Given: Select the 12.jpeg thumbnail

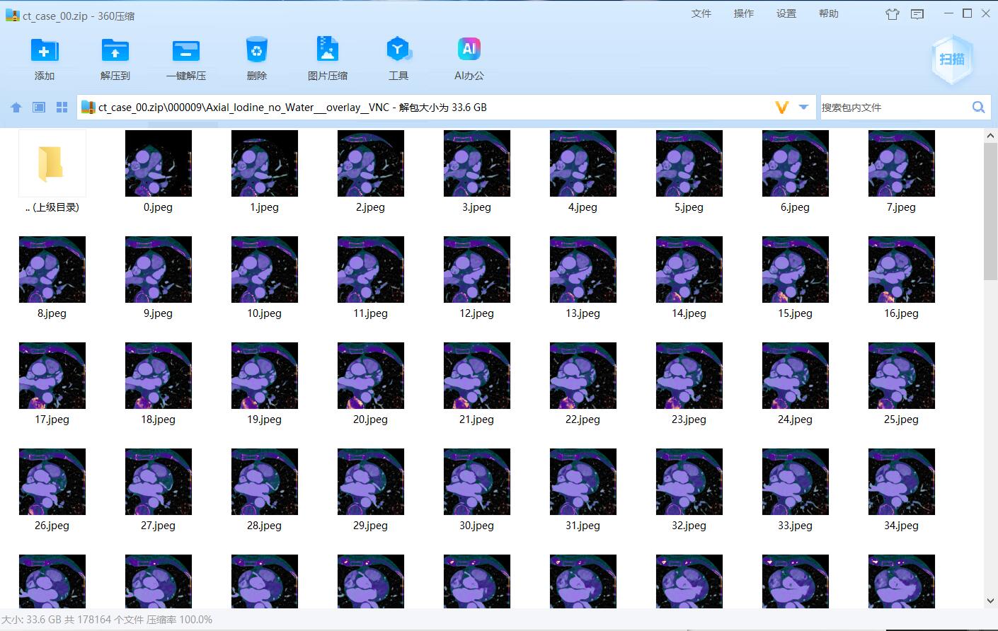Looking at the screenshot, I should click(x=476, y=270).
